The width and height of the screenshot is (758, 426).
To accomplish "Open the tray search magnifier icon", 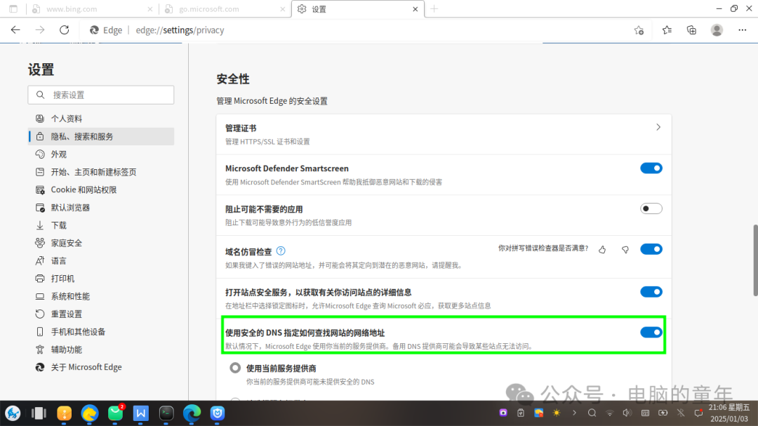I will click(592, 413).
